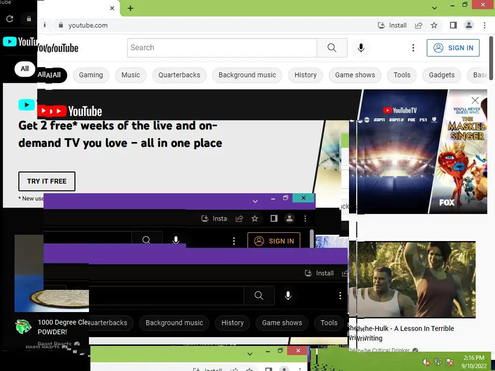The width and height of the screenshot is (495, 371).
Task: Open Beast Reacts channel avatar
Action: coord(24,327)
